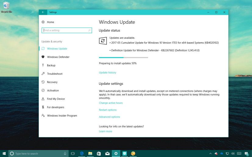Focus the Find a setting search box
Screen dimensions: 252x157
(67, 30)
